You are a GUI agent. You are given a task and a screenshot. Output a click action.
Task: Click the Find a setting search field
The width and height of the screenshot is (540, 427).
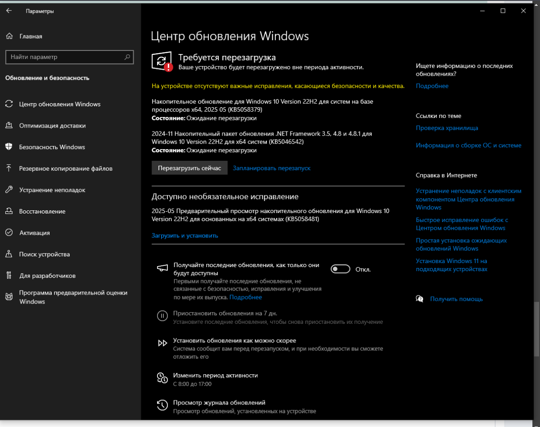(x=65, y=57)
